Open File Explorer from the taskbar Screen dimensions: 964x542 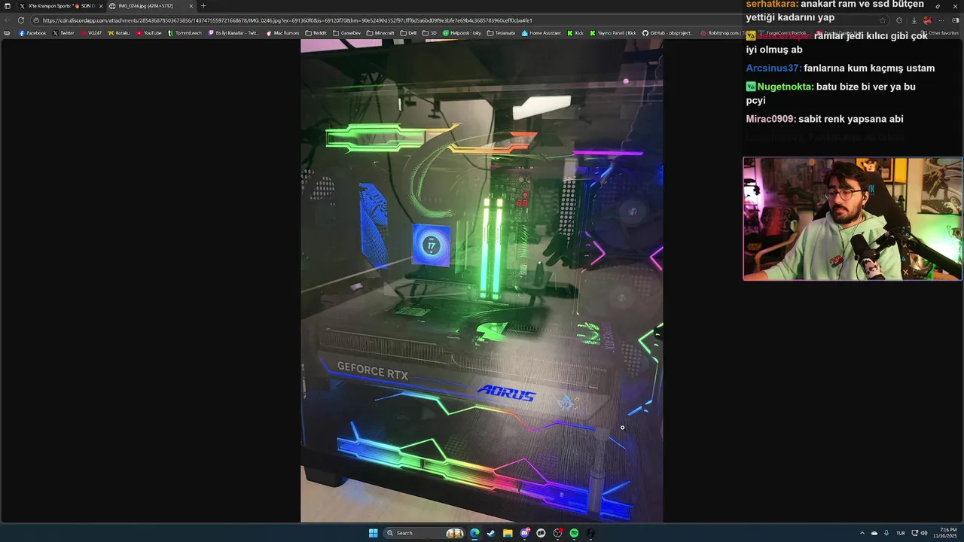tap(508, 533)
